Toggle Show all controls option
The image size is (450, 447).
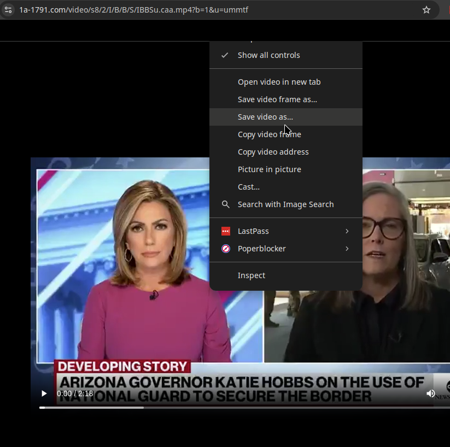(x=286, y=55)
